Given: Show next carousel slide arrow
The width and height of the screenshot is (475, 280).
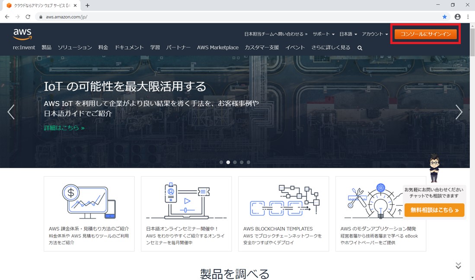Looking at the screenshot, I should tap(459, 112).
